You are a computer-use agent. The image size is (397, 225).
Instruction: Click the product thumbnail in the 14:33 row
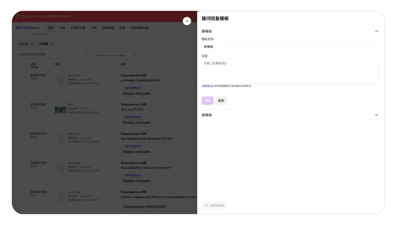point(61,81)
